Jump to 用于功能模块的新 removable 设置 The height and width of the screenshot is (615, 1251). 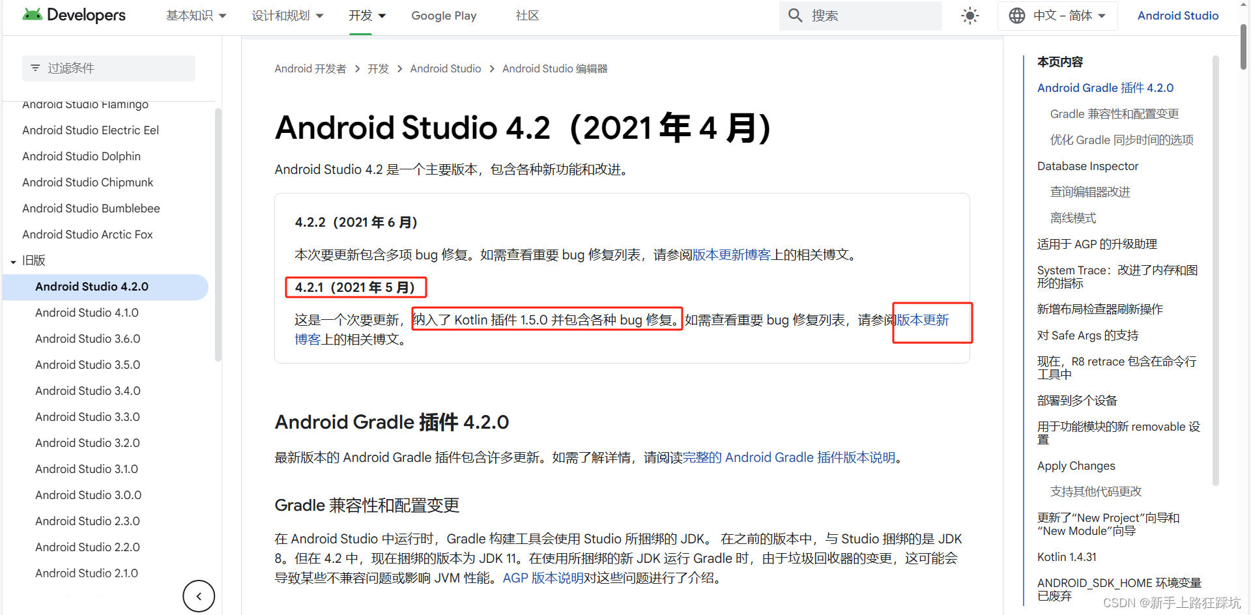point(1119,433)
